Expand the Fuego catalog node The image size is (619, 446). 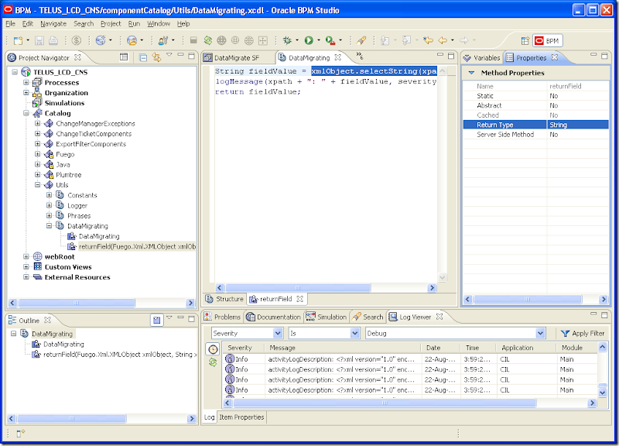tap(38, 154)
